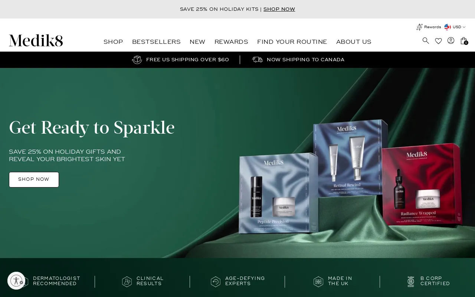
Task: Click the Medik8 logo
Action: 36,40
